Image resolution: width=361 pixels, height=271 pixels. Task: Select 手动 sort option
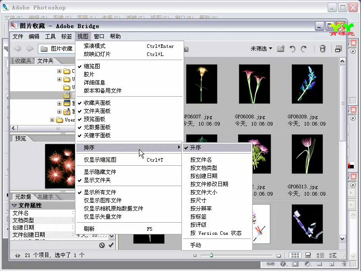tap(217, 245)
